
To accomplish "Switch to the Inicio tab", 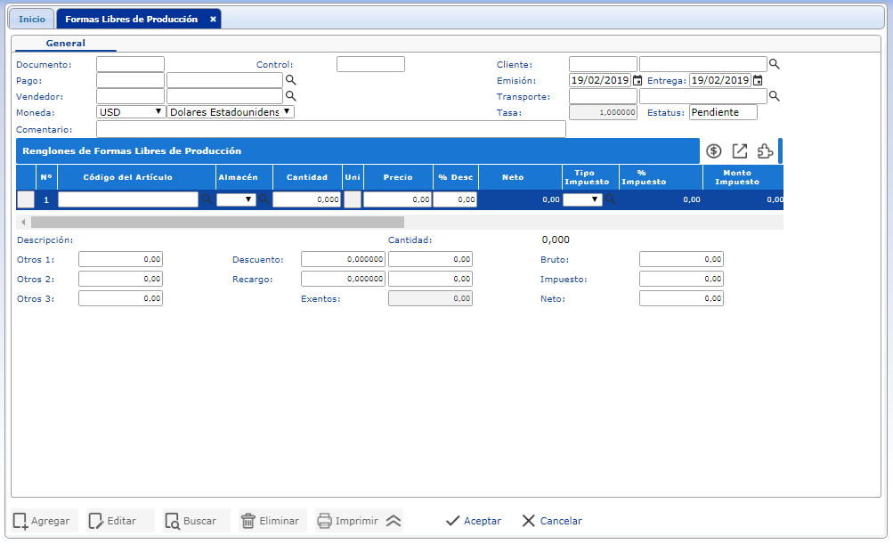I will pyautogui.click(x=32, y=19).
